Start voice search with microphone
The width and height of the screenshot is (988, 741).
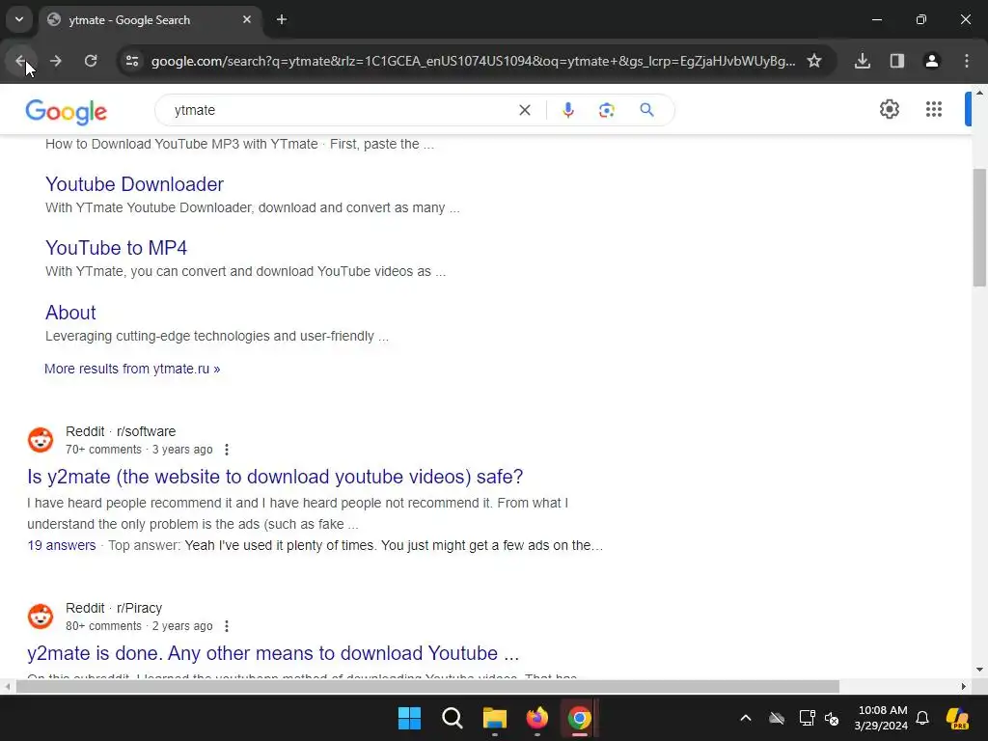567,110
